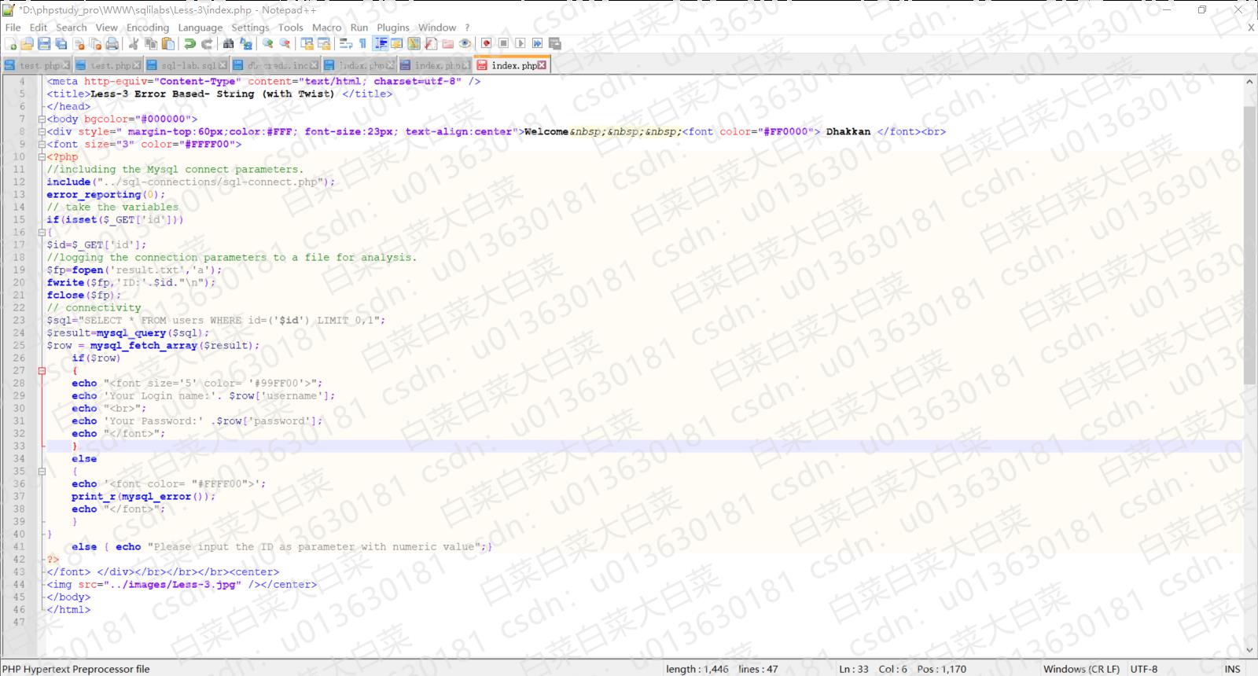Open the Replace dialog icon
The width and height of the screenshot is (1258, 676).
click(245, 43)
